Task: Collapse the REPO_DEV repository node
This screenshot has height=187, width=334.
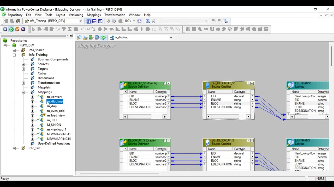Action: [5, 45]
